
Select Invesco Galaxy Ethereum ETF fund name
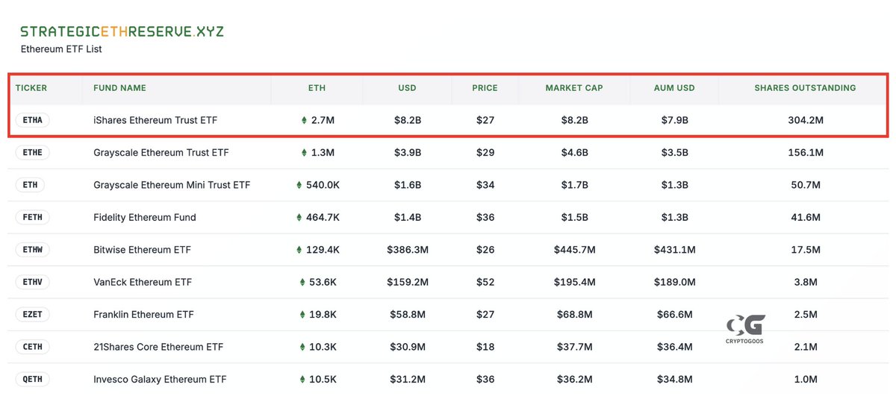160,379
